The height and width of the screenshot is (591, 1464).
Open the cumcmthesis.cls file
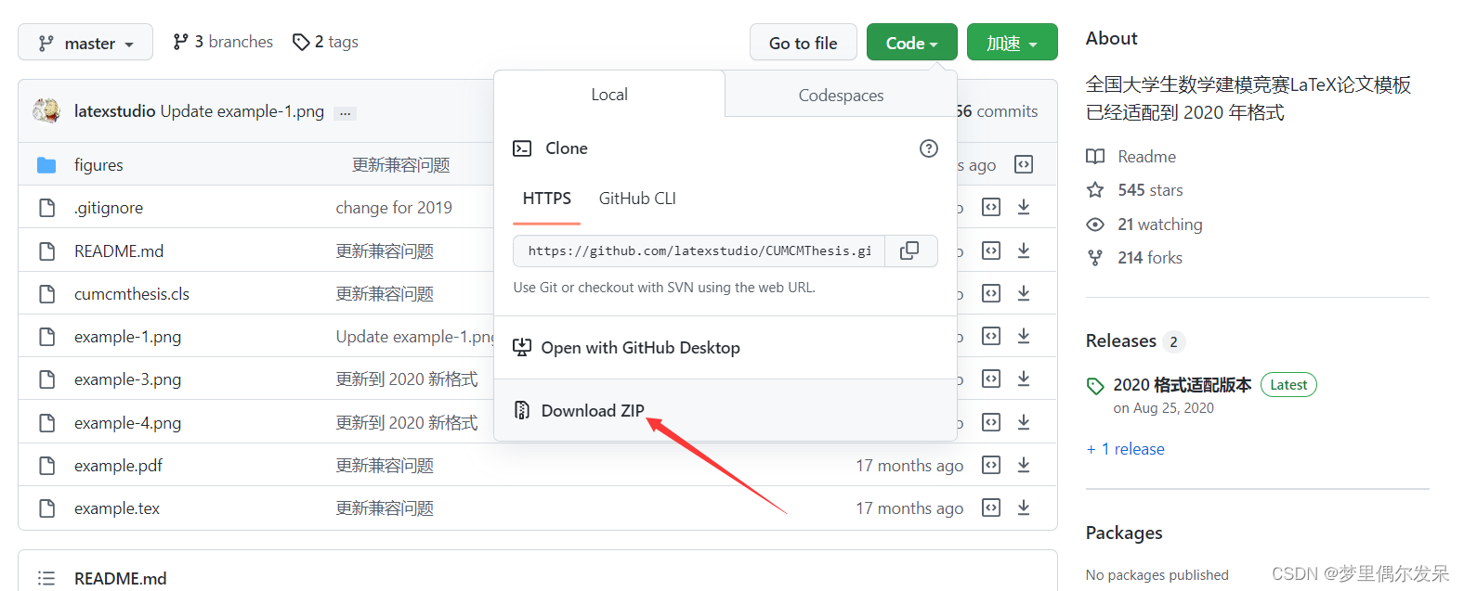pyautogui.click(x=132, y=294)
